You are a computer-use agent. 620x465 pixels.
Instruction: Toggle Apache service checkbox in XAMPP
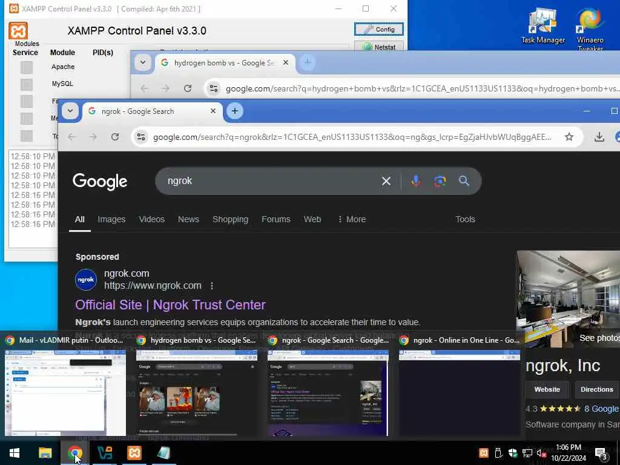pos(27,67)
